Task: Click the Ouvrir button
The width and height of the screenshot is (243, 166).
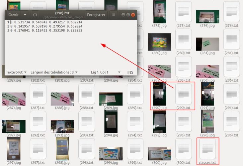Action: [x=13, y=15]
